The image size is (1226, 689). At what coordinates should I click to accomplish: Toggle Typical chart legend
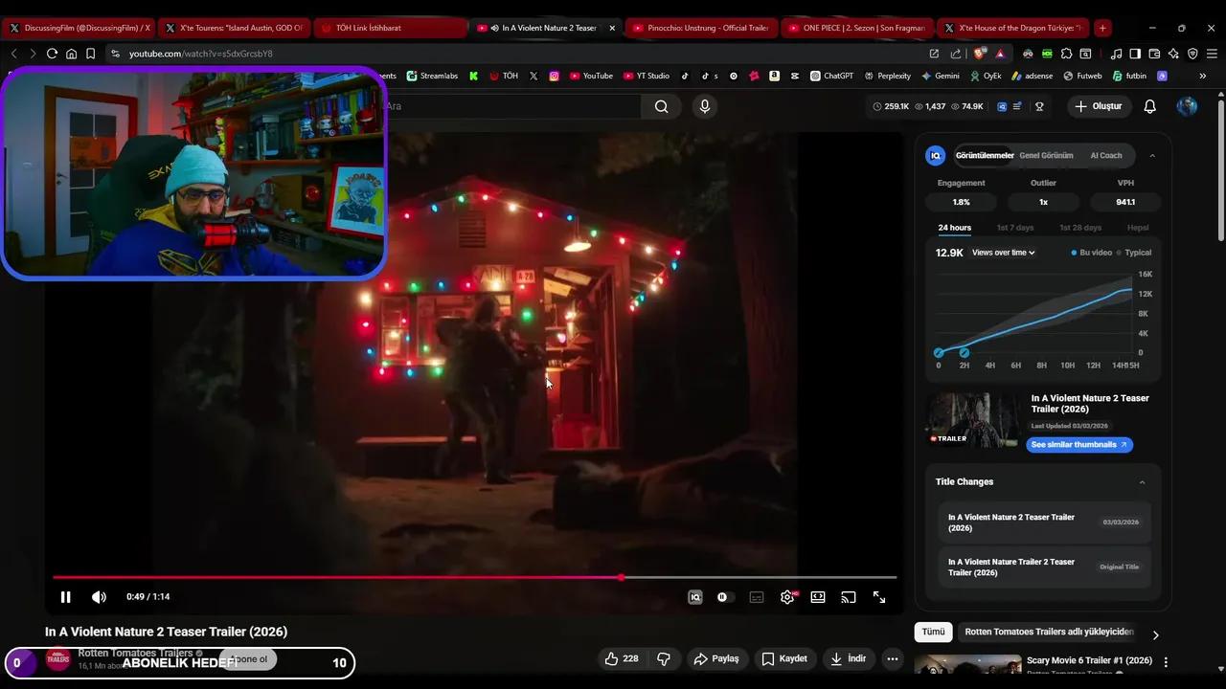click(1134, 253)
